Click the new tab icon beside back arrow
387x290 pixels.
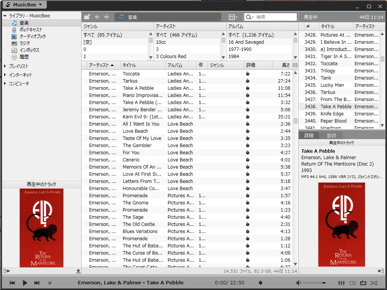pyautogui.click(x=87, y=17)
